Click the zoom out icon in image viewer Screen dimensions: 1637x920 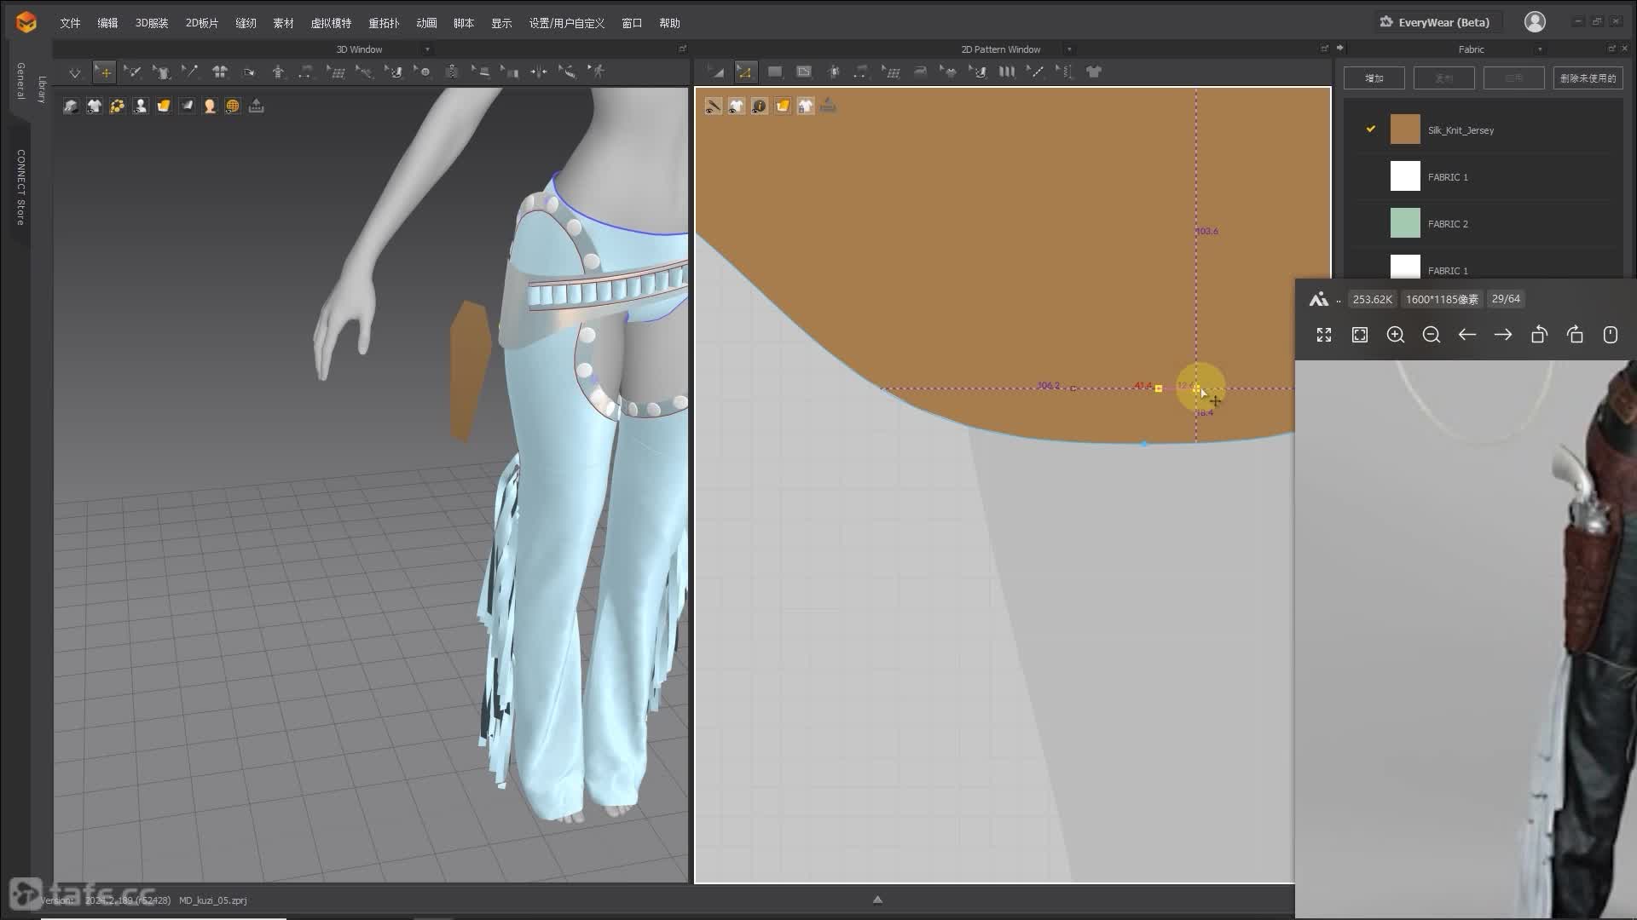point(1432,335)
